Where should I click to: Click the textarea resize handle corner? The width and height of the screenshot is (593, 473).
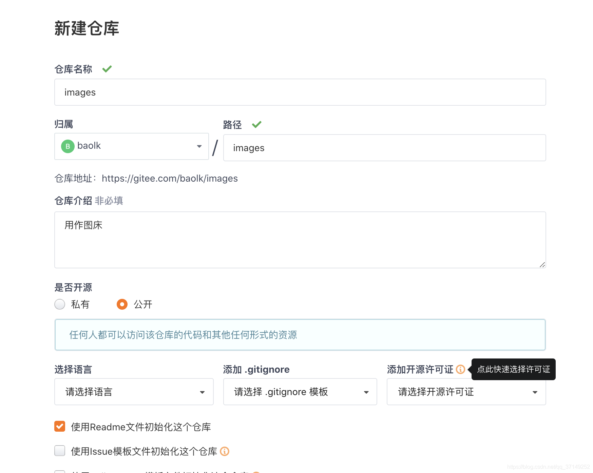tap(542, 265)
